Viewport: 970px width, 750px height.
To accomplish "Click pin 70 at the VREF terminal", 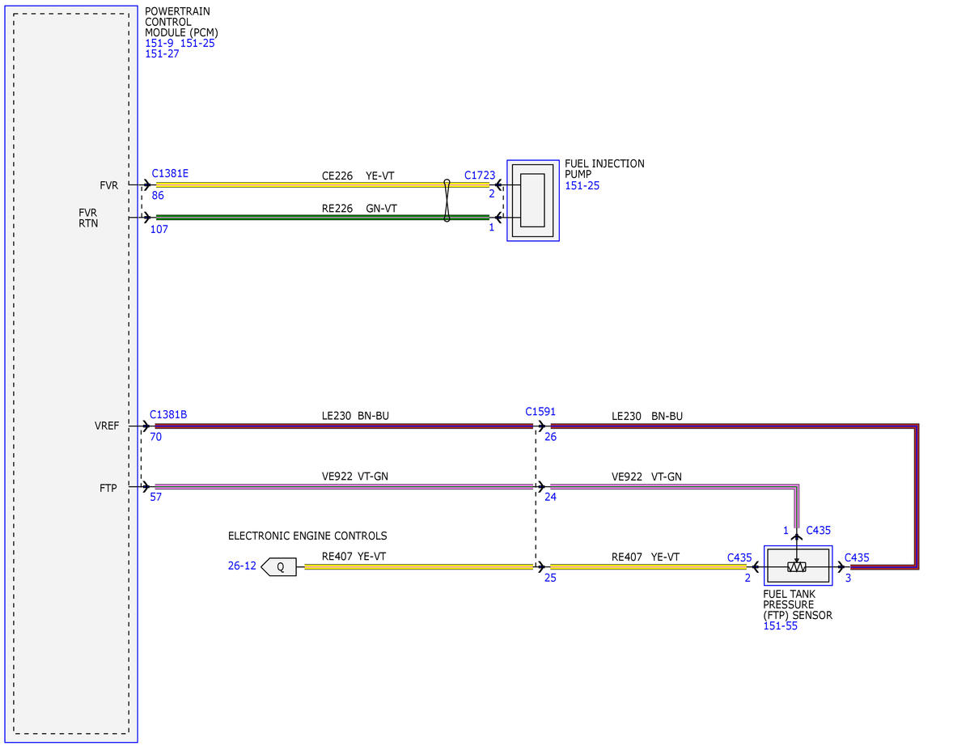I will pyautogui.click(x=156, y=437).
